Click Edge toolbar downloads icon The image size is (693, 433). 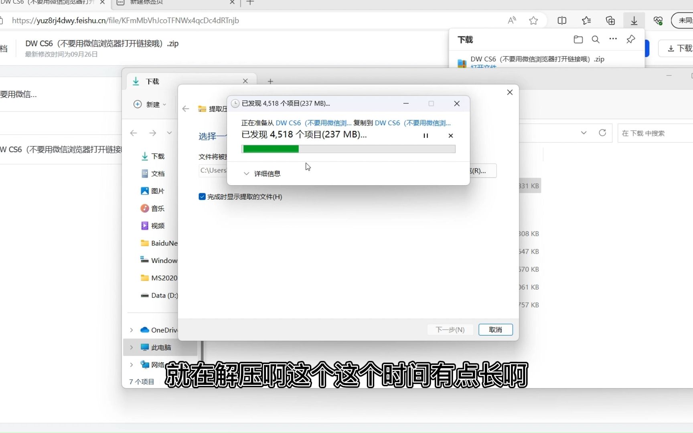pyautogui.click(x=634, y=20)
